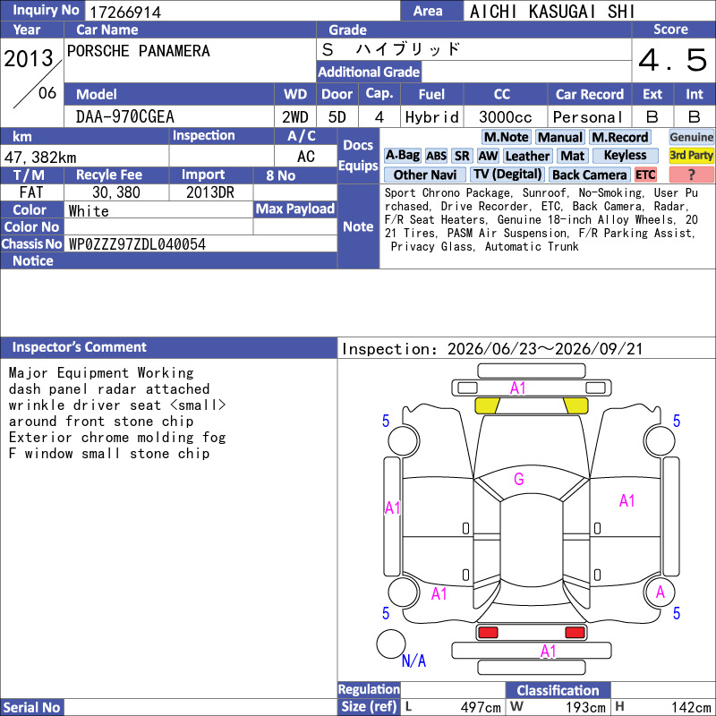Select the A.Bag equipment badge
This screenshot has width=716, height=716.
click(x=402, y=156)
